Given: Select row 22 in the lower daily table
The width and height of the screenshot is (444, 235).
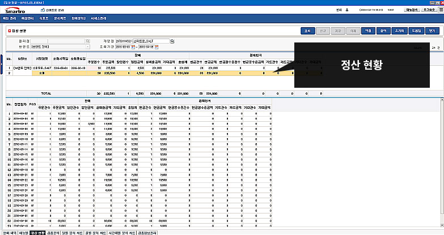Looking at the screenshot, I should (x=139, y=221).
